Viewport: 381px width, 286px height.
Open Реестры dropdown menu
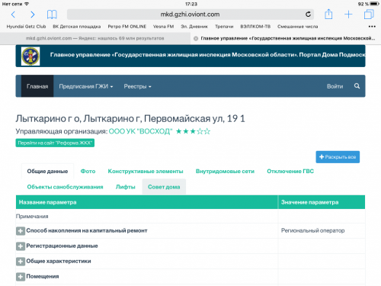[137, 86]
